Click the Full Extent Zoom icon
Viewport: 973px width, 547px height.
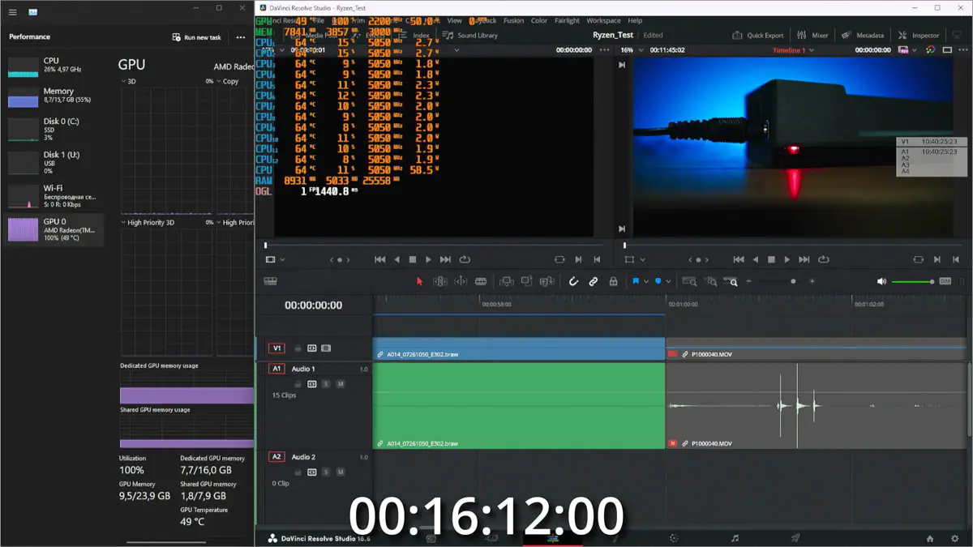[689, 281]
